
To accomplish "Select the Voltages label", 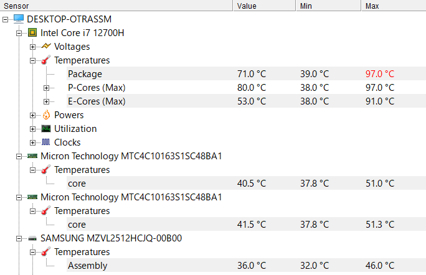I will tap(72, 47).
